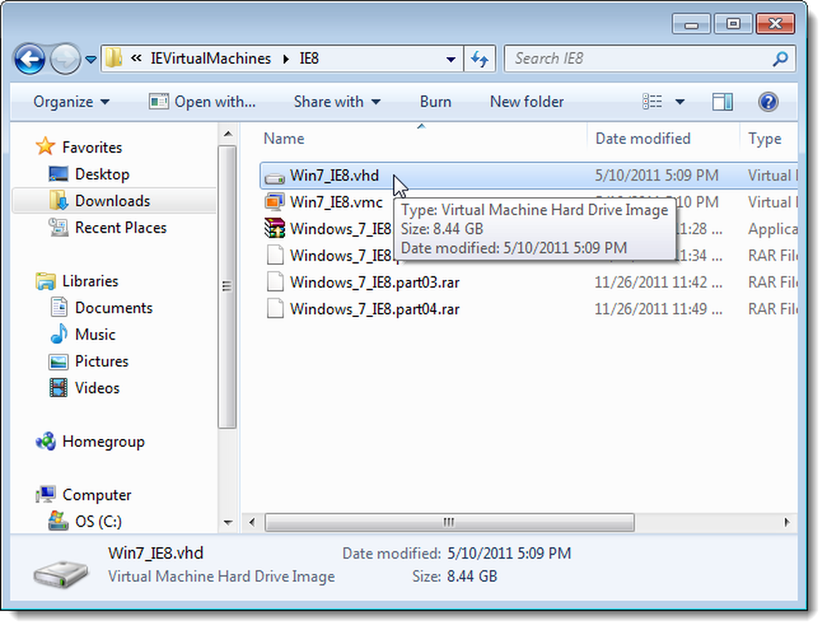Open the view options dropdown arrow
The height and width of the screenshot is (630, 827).
click(x=680, y=101)
